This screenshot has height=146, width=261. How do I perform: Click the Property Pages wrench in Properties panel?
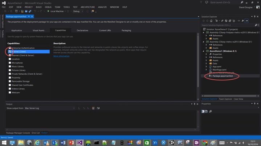[x=210, y=111]
